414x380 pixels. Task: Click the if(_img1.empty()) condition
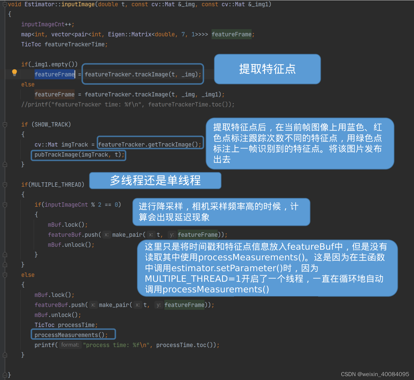point(49,64)
